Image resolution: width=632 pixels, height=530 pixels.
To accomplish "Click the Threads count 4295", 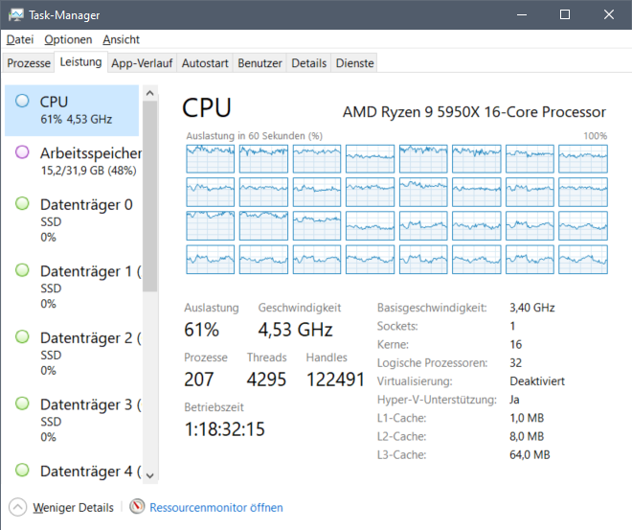I will coord(266,380).
